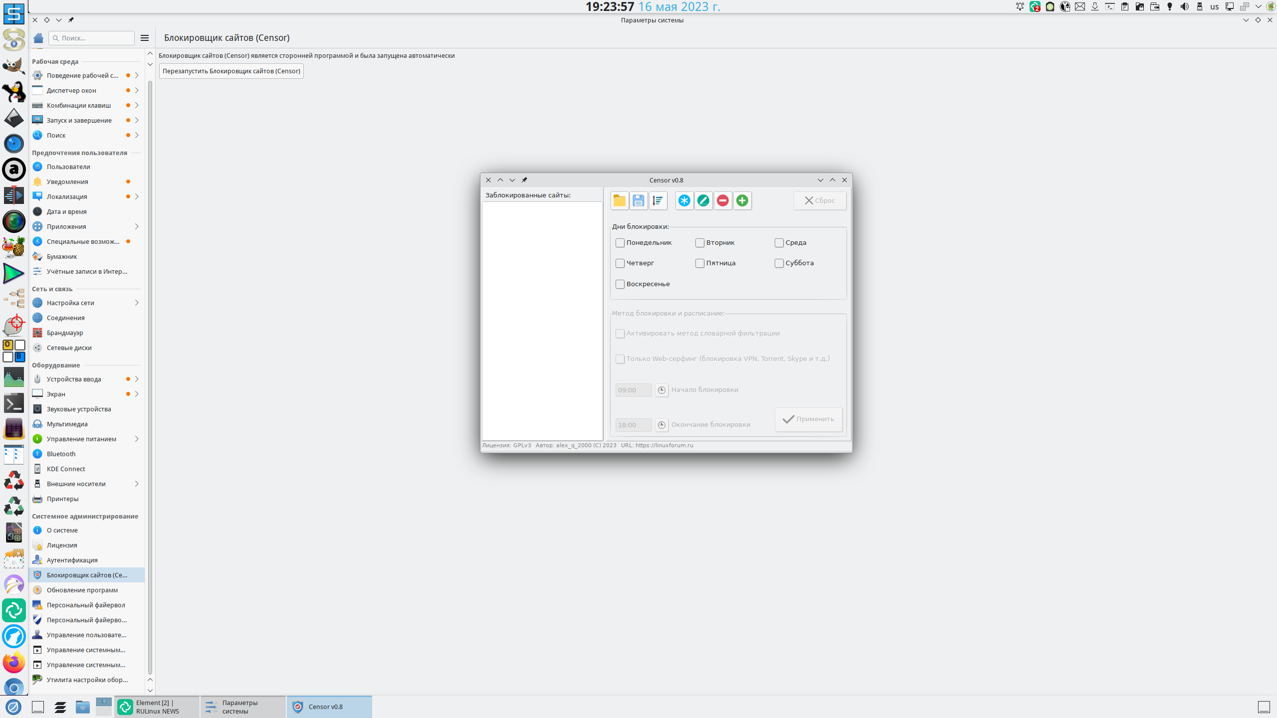
Task: Click the green pencil edit icon
Action: (703, 200)
